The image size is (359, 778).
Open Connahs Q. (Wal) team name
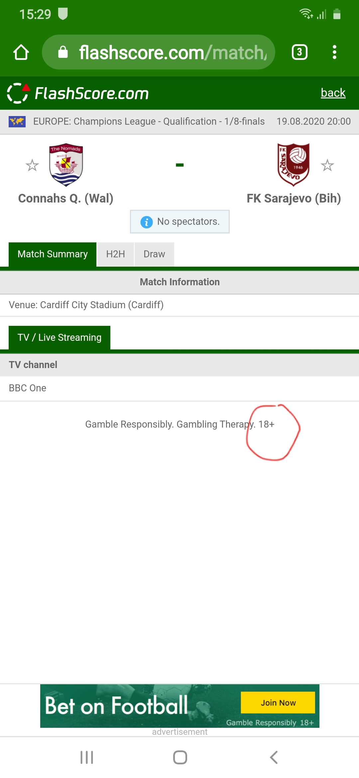pos(66,198)
